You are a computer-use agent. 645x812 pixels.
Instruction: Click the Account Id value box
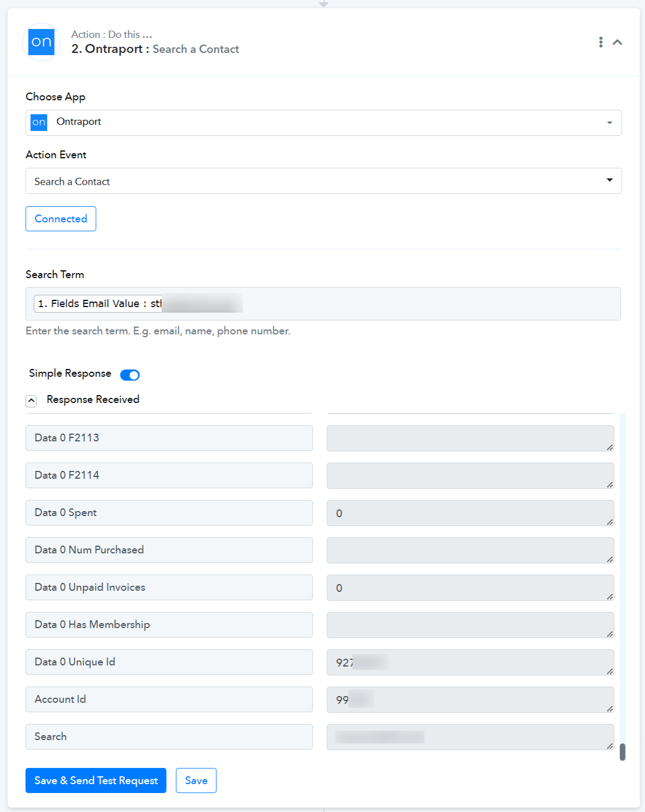(470, 700)
